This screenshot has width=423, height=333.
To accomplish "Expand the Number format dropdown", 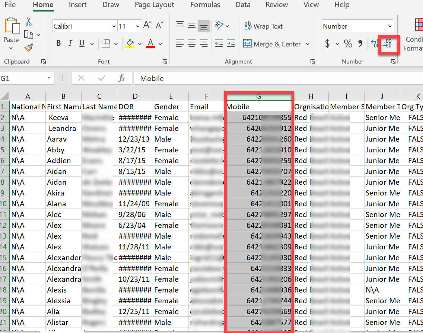I will [390, 26].
